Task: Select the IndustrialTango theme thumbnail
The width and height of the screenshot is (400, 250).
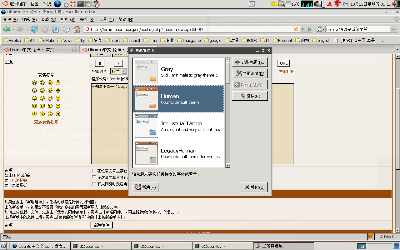Action: [146, 126]
